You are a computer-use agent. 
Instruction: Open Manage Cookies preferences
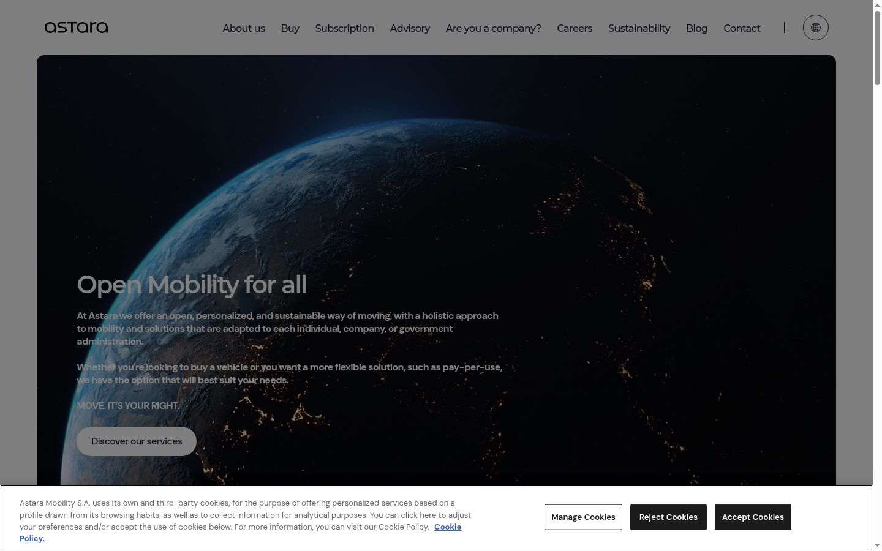[583, 517]
